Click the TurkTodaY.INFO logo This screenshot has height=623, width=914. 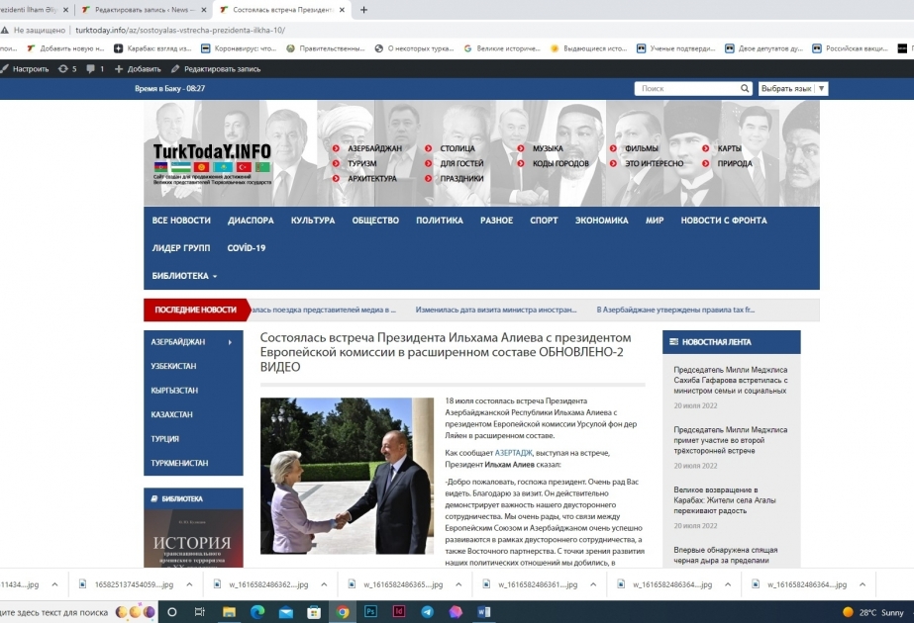(212, 162)
